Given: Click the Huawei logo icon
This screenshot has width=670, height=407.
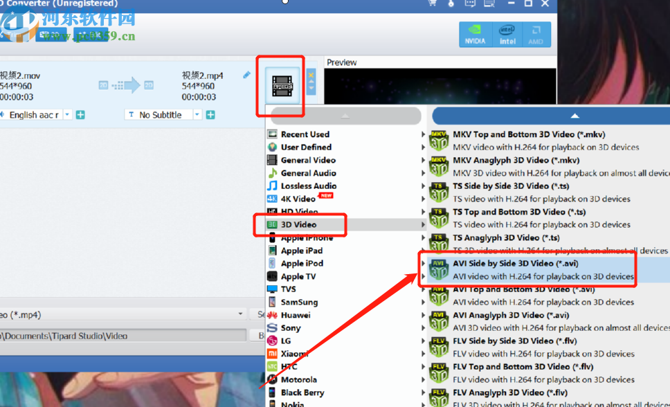Looking at the screenshot, I should coord(272,315).
